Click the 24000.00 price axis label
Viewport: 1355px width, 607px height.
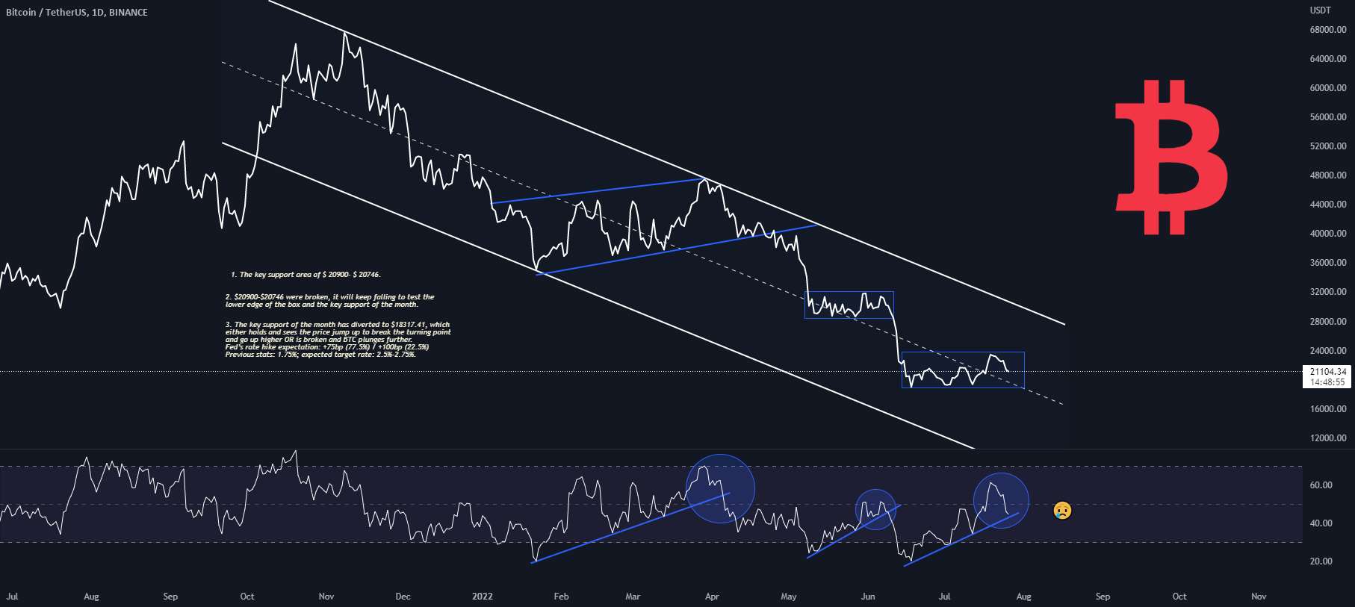click(x=1328, y=351)
